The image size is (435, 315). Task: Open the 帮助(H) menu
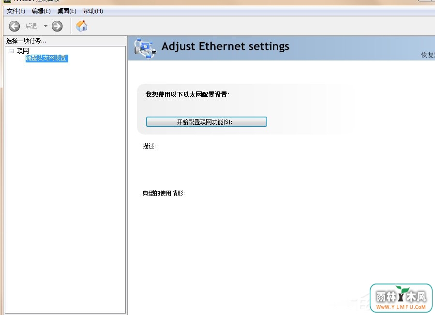[93, 11]
